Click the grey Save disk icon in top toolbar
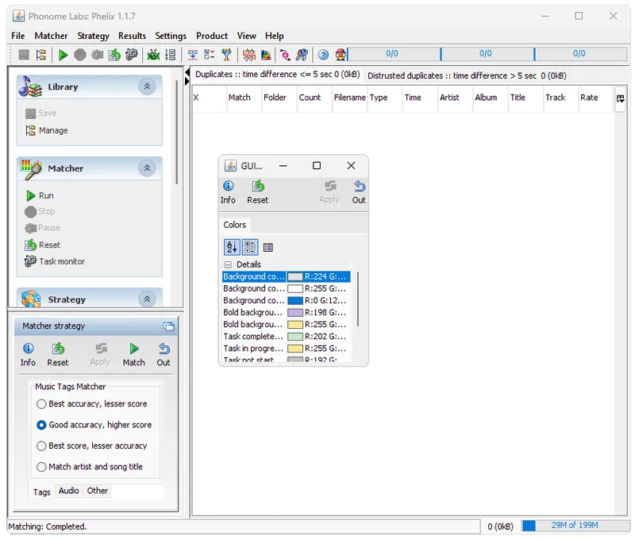 [24, 55]
